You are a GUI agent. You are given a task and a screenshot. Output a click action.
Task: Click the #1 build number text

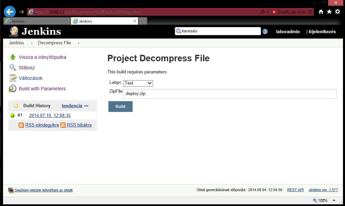pyautogui.click(x=20, y=115)
